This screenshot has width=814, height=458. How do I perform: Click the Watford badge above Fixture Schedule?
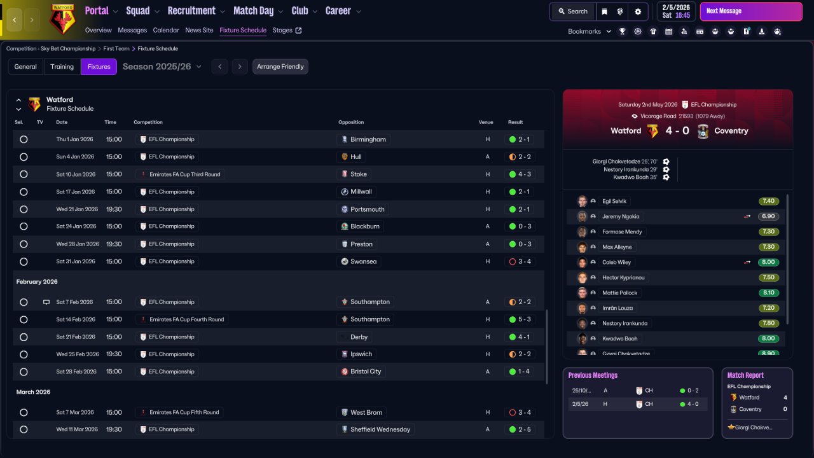tap(34, 104)
